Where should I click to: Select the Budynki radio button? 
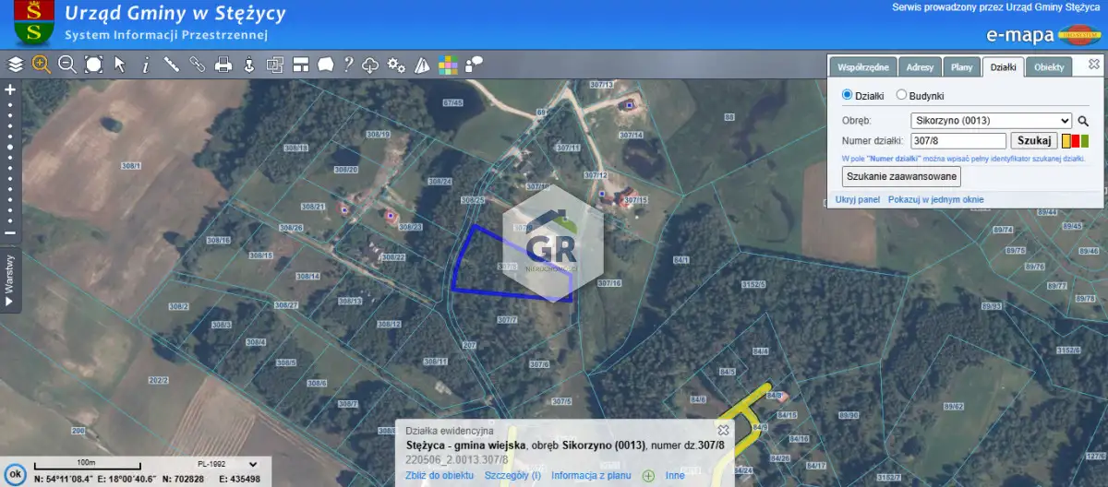(901, 95)
